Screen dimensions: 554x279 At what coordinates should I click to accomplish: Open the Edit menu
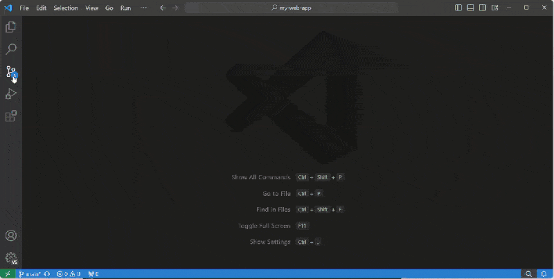click(42, 8)
